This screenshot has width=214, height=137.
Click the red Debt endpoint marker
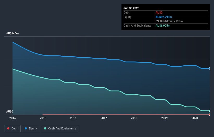pos(210,115)
